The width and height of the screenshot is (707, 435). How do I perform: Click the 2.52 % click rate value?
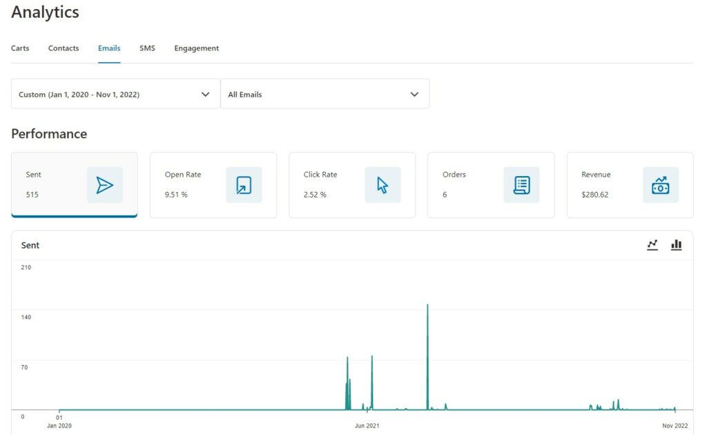click(315, 195)
